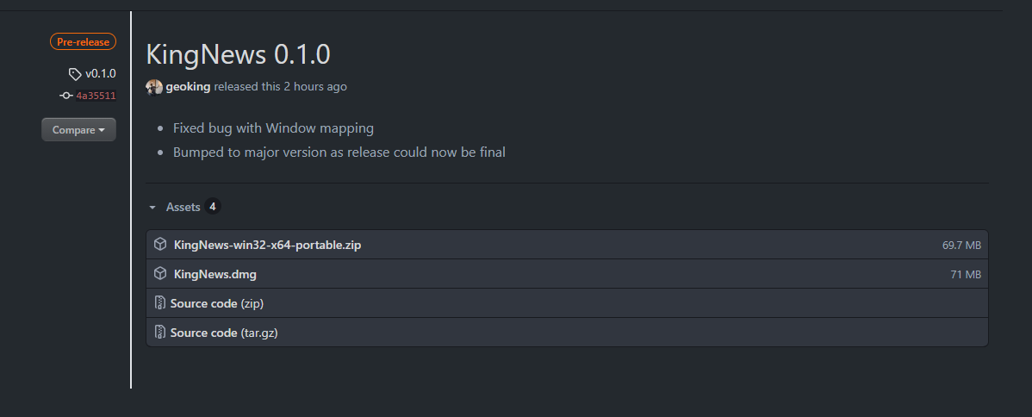Open the Compare dropdown
1032x417 pixels.
click(78, 130)
